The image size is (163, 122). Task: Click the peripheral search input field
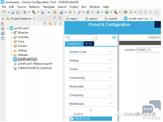[83, 37]
